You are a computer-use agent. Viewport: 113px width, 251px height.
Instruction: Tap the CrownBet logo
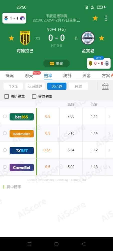tap(22, 167)
